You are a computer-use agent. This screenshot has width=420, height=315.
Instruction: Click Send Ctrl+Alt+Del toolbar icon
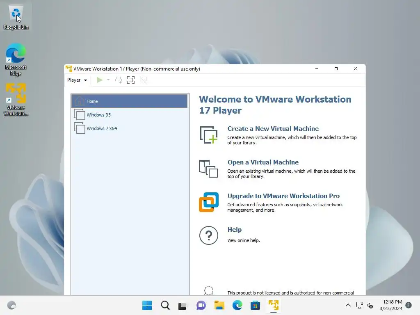(119, 80)
